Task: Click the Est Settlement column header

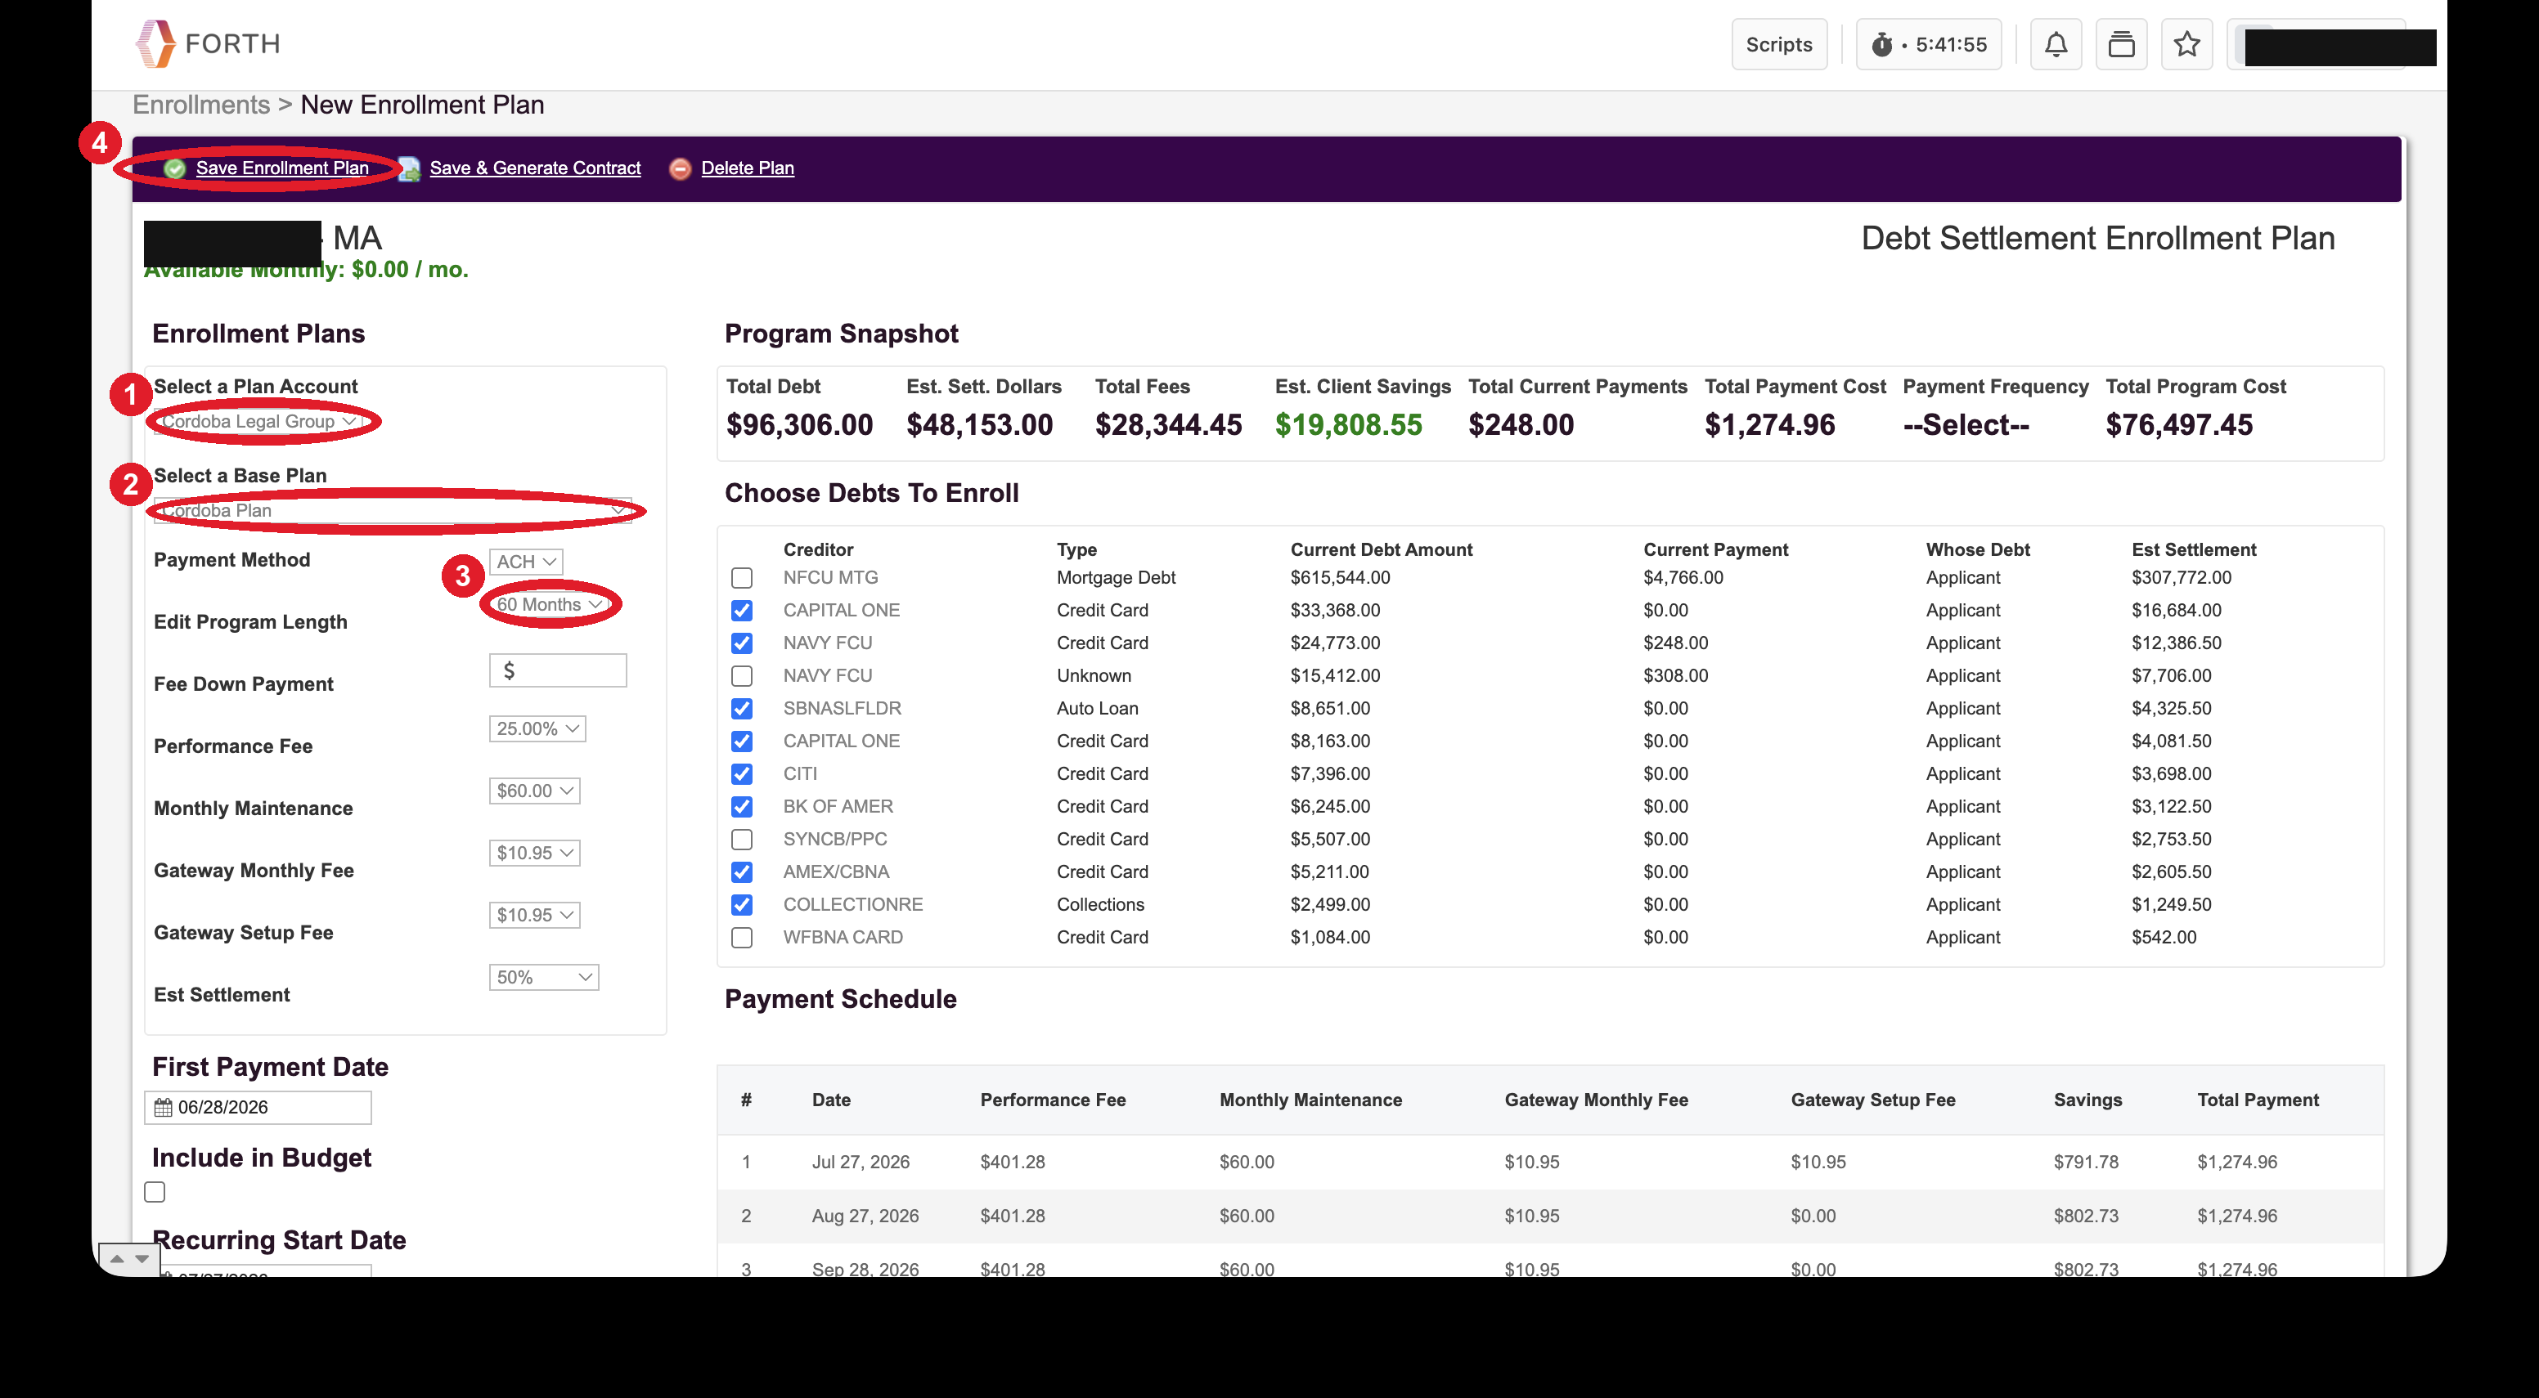Action: tap(2194, 549)
